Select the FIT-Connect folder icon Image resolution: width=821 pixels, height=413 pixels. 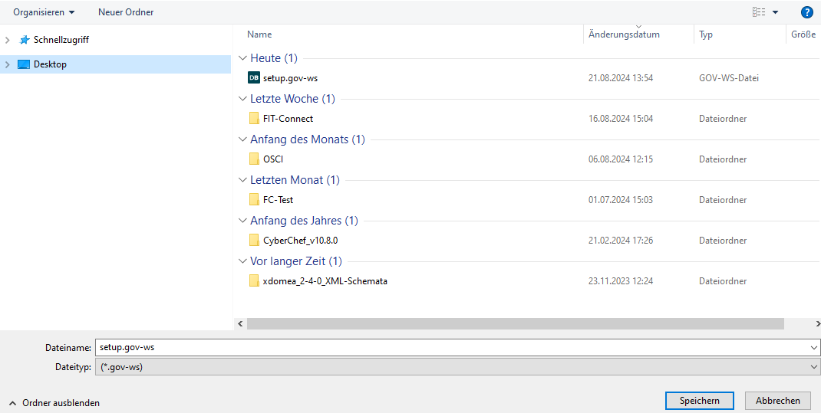click(x=254, y=118)
